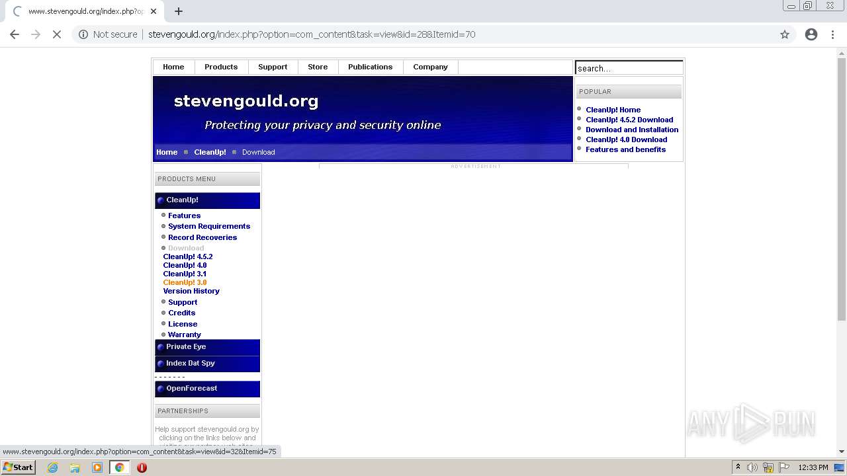The width and height of the screenshot is (847, 476).
Task: Select the CleanUp! 3.1 version link
Action: 185,274
